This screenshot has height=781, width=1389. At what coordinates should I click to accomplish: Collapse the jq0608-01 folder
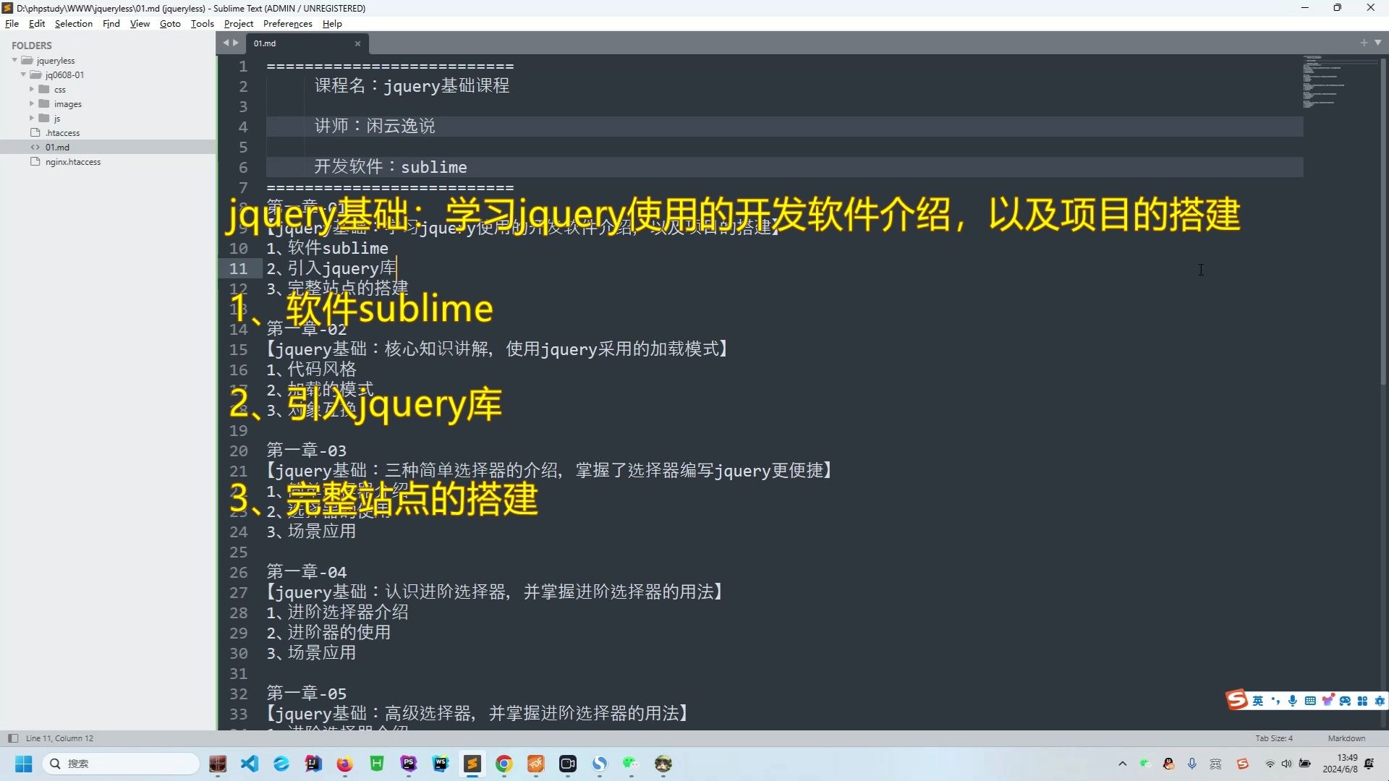(24, 74)
